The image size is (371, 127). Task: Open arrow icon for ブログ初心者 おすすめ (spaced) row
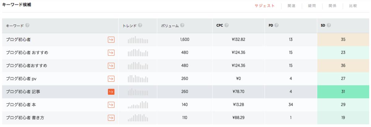pos(111,53)
